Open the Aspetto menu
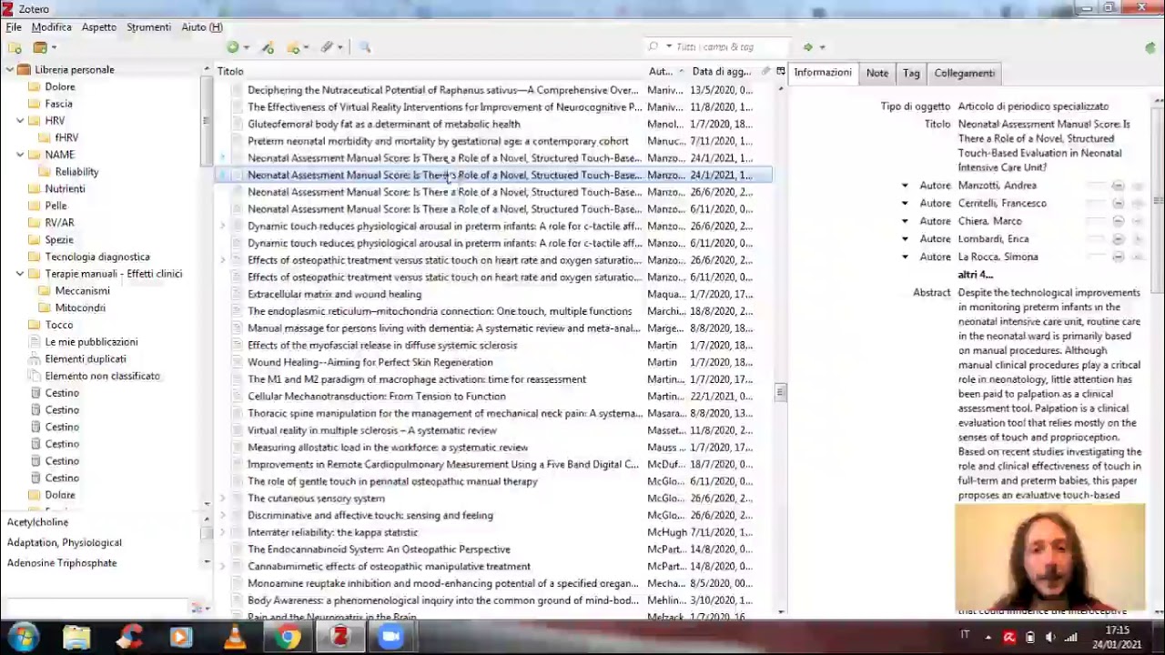 [99, 27]
